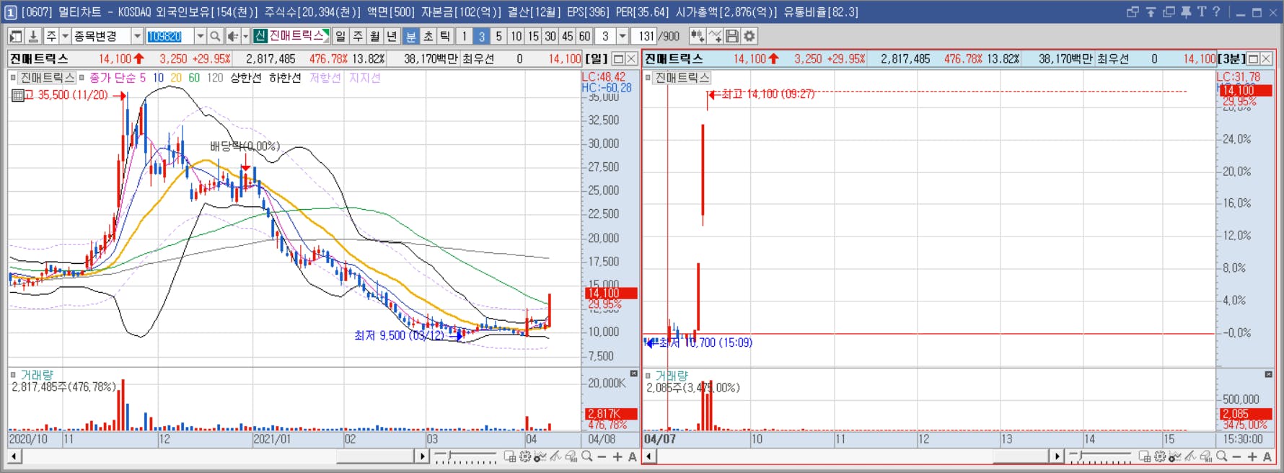Toggle the 거래량 volume legend box in left chart
The width and height of the screenshot is (1284, 473).
pos(14,375)
